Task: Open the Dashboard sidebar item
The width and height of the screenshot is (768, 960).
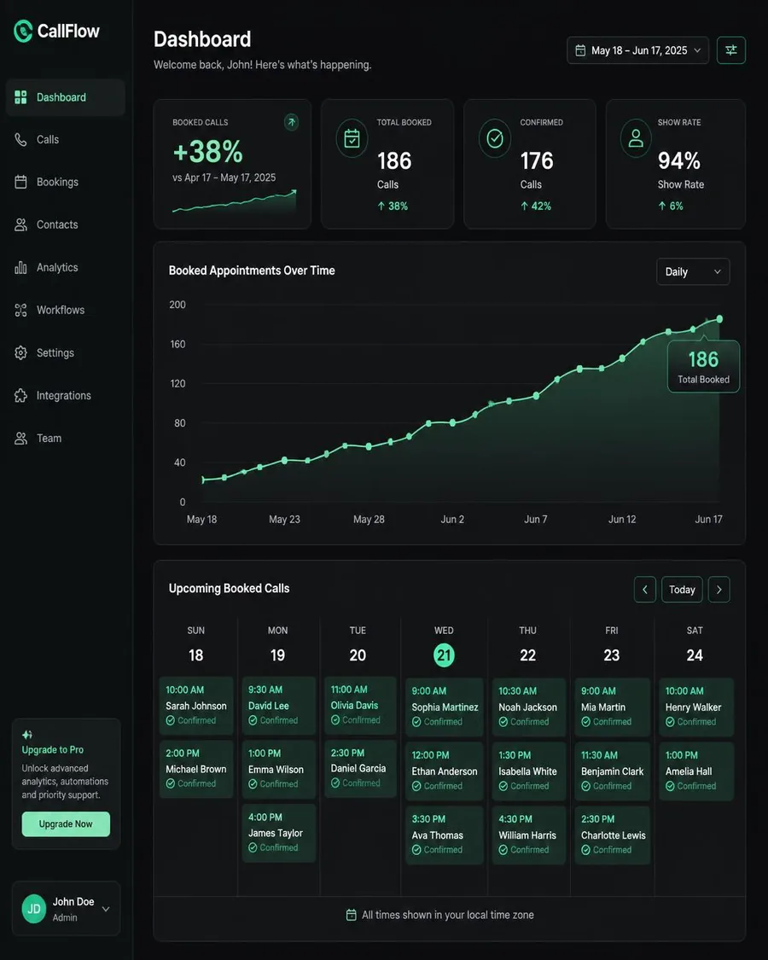Action: (x=66, y=97)
